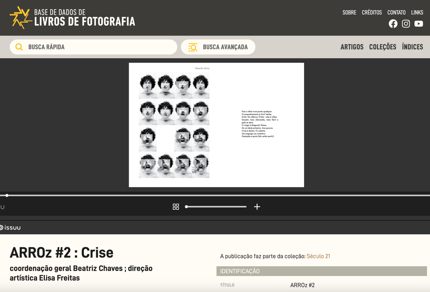Click the Alejandro Zenha caption in the viewer
Viewport: 430px width, 292px height.
click(202, 68)
